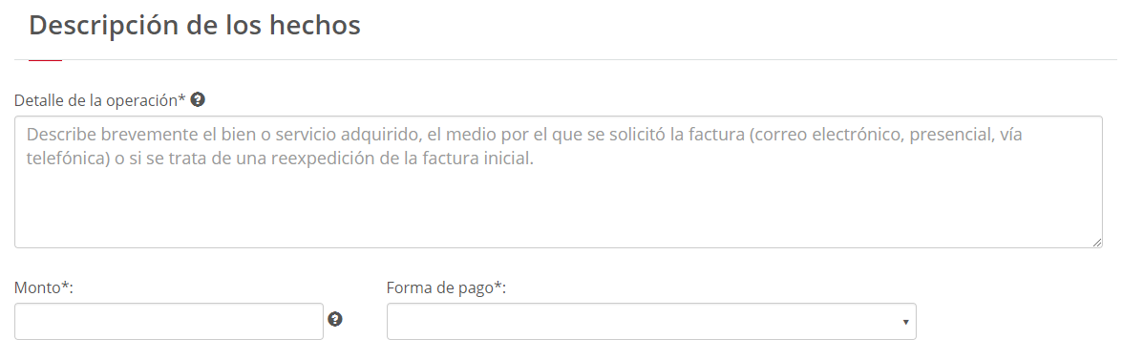Viewport: 1123px width, 361px height.
Task: Click inside the Detalle de la operación textarea
Action: pos(558,181)
